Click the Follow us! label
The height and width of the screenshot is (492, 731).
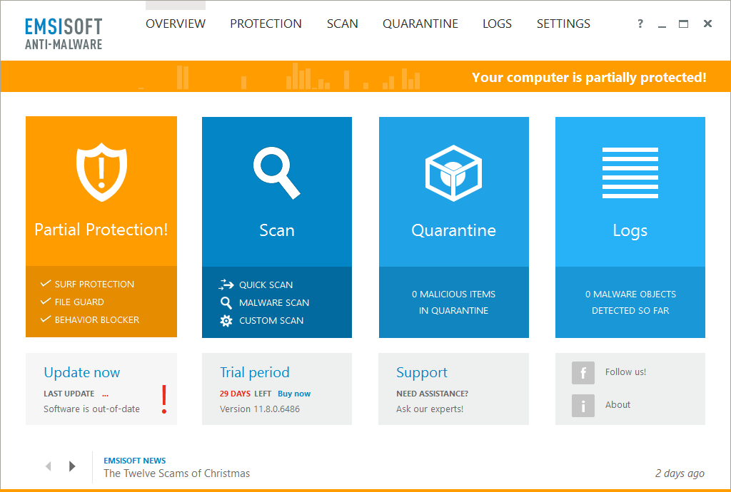pyautogui.click(x=625, y=372)
